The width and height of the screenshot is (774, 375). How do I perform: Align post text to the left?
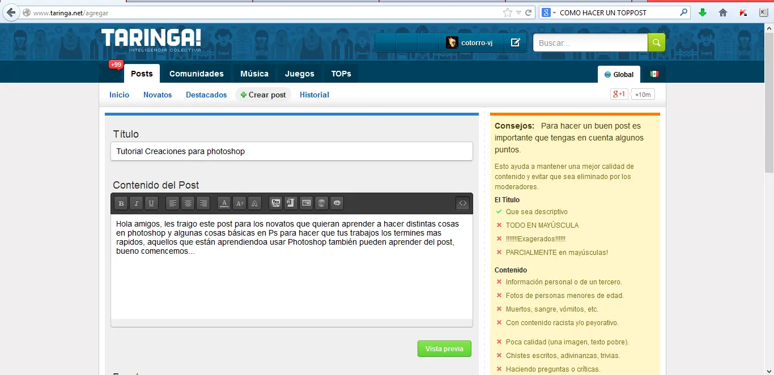click(173, 203)
